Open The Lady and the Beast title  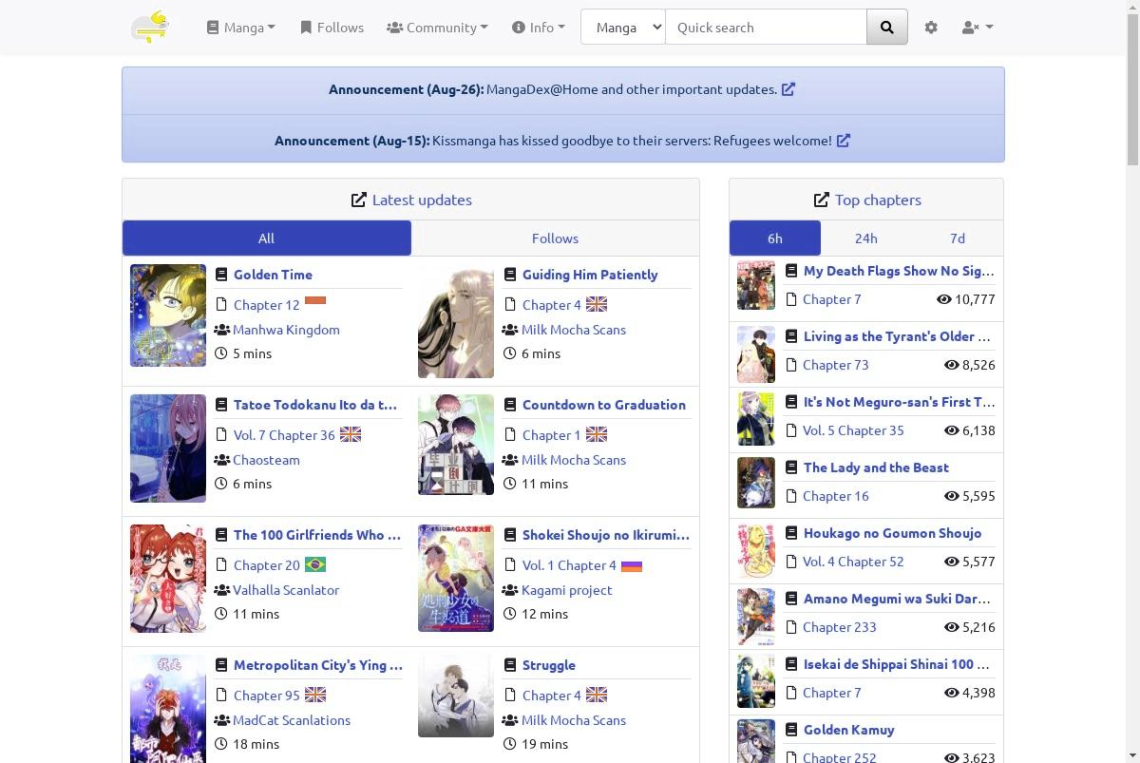pos(876,467)
